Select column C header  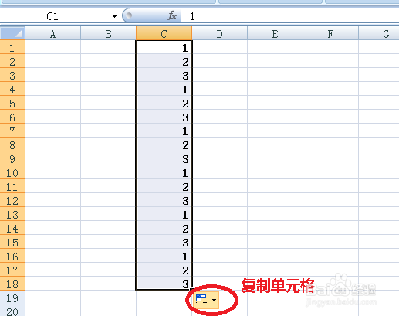(164, 34)
